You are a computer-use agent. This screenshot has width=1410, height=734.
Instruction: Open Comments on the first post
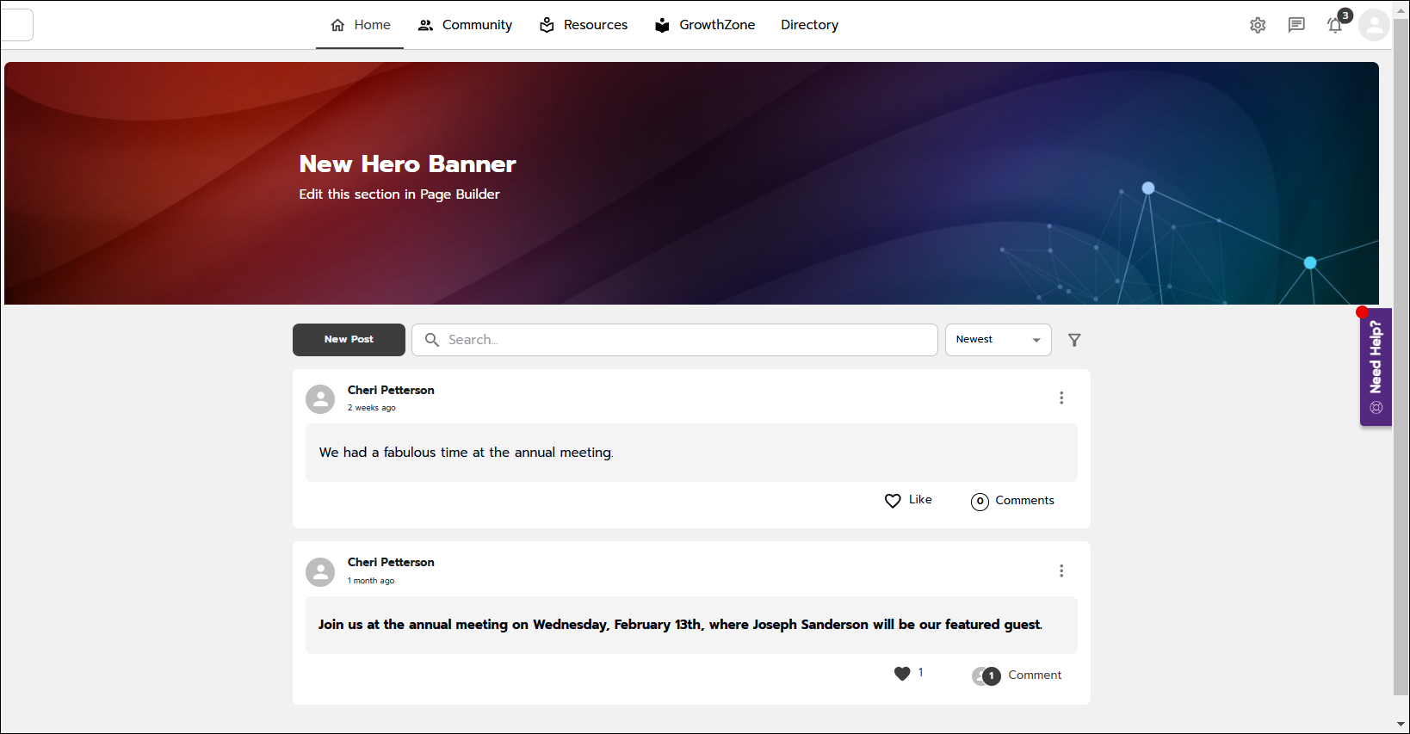[x=1012, y=501]
